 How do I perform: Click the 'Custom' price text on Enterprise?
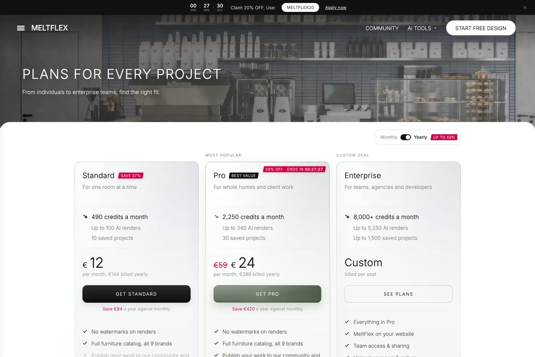click(363, 262)
